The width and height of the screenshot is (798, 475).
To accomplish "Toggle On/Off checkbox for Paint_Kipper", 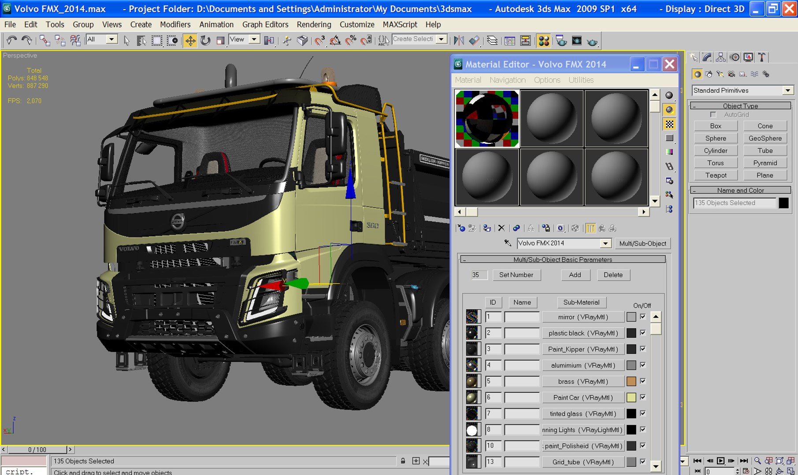I will pos(643,349).
